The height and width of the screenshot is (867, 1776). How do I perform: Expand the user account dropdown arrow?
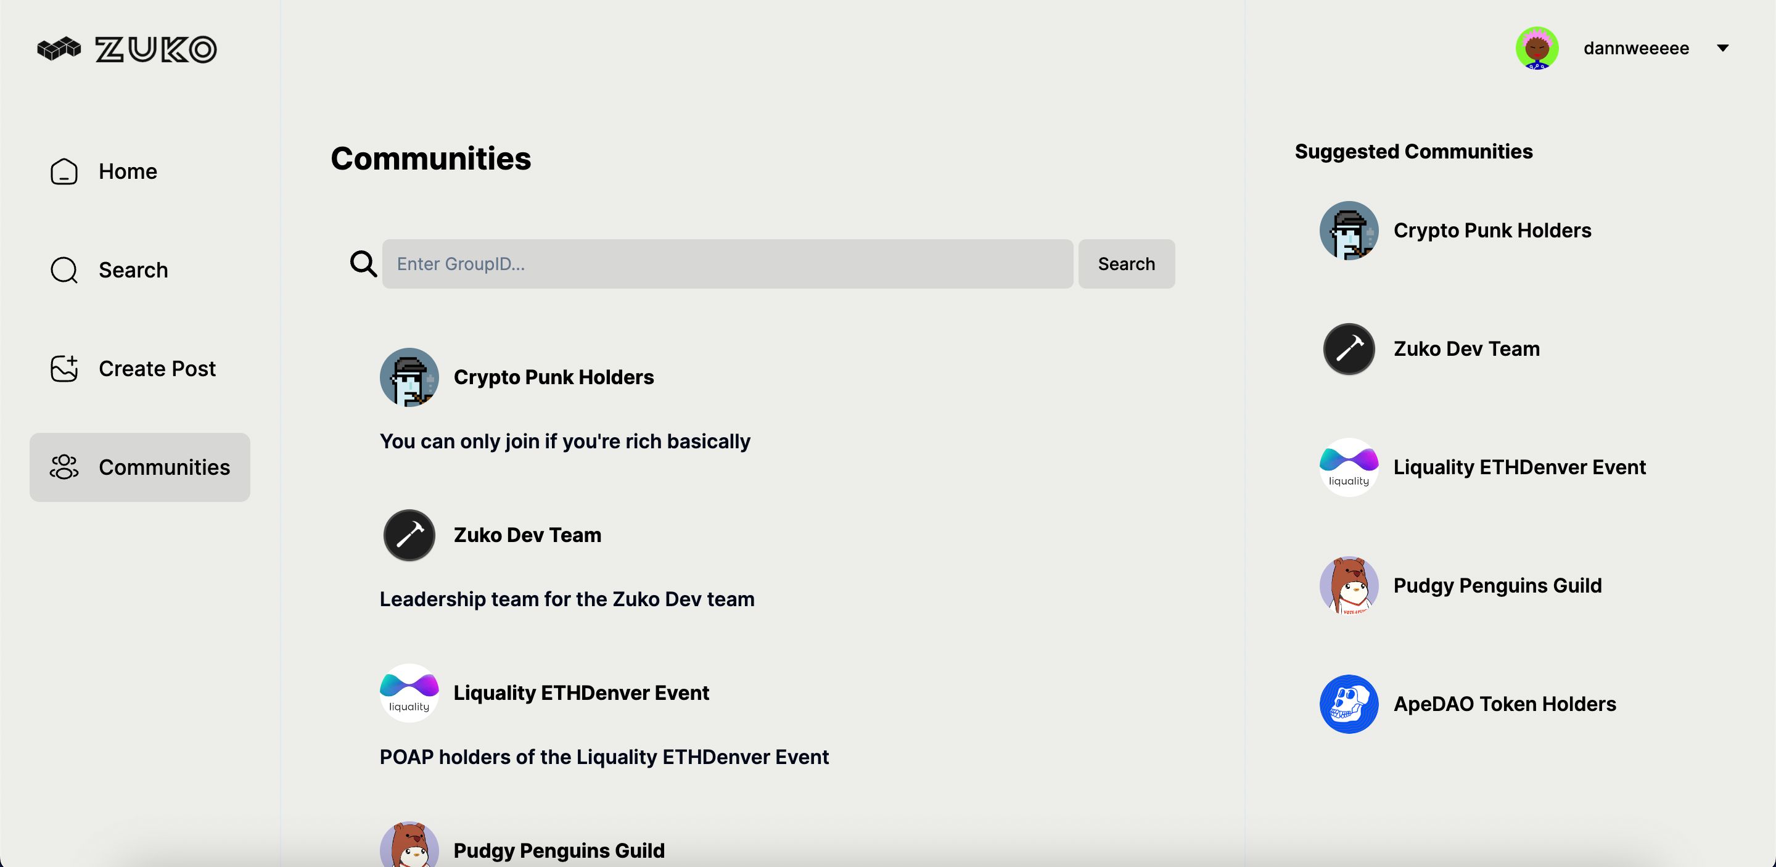pos(1723,48)
